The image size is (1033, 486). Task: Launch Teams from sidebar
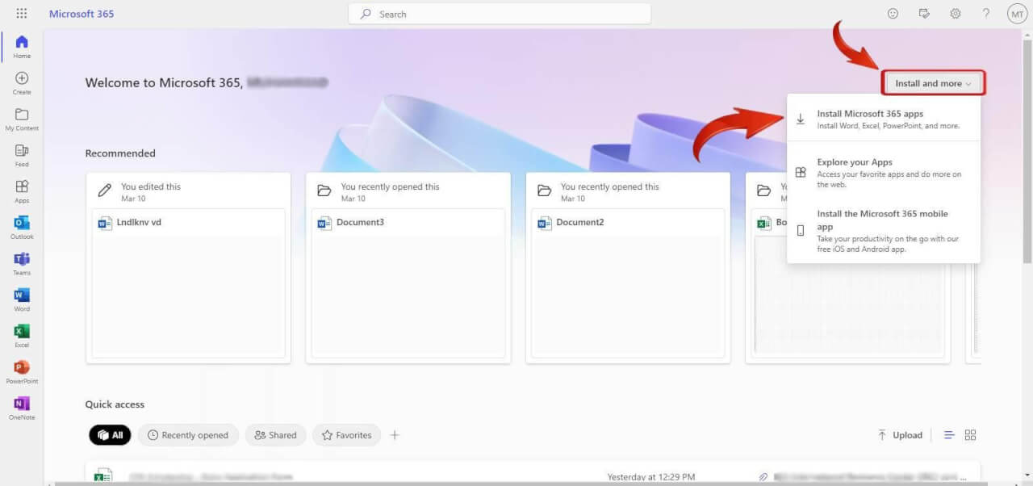click(22, 264)
